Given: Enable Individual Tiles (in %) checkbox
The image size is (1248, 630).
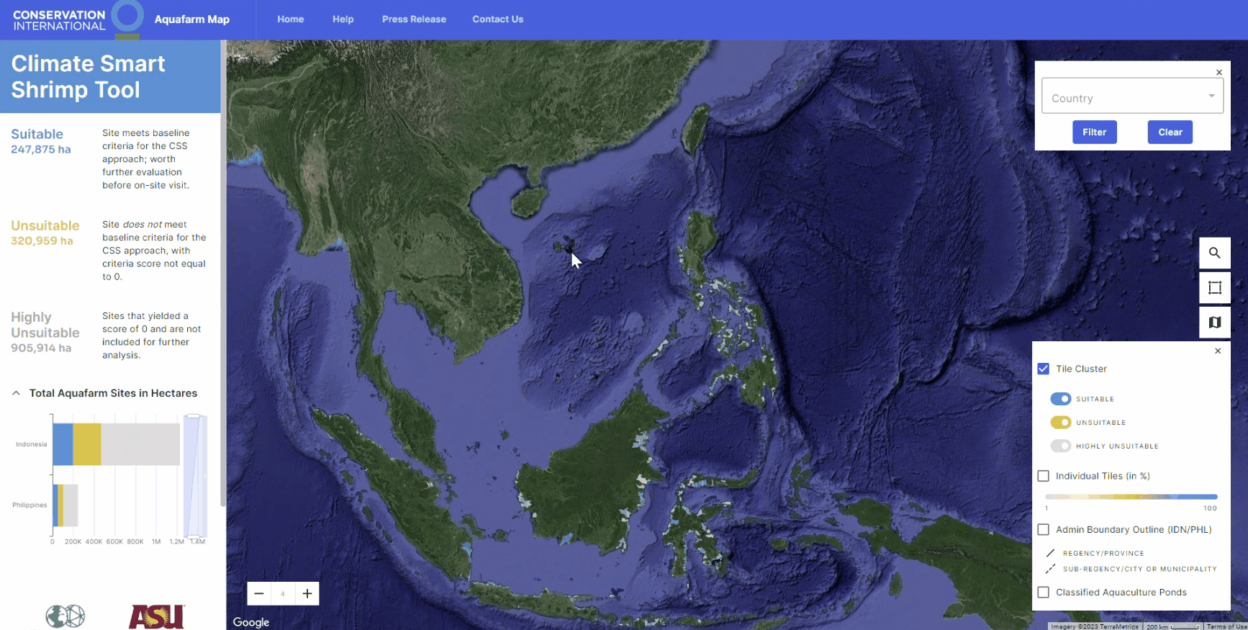Looking at the screenshot, I should [1043, 476].
